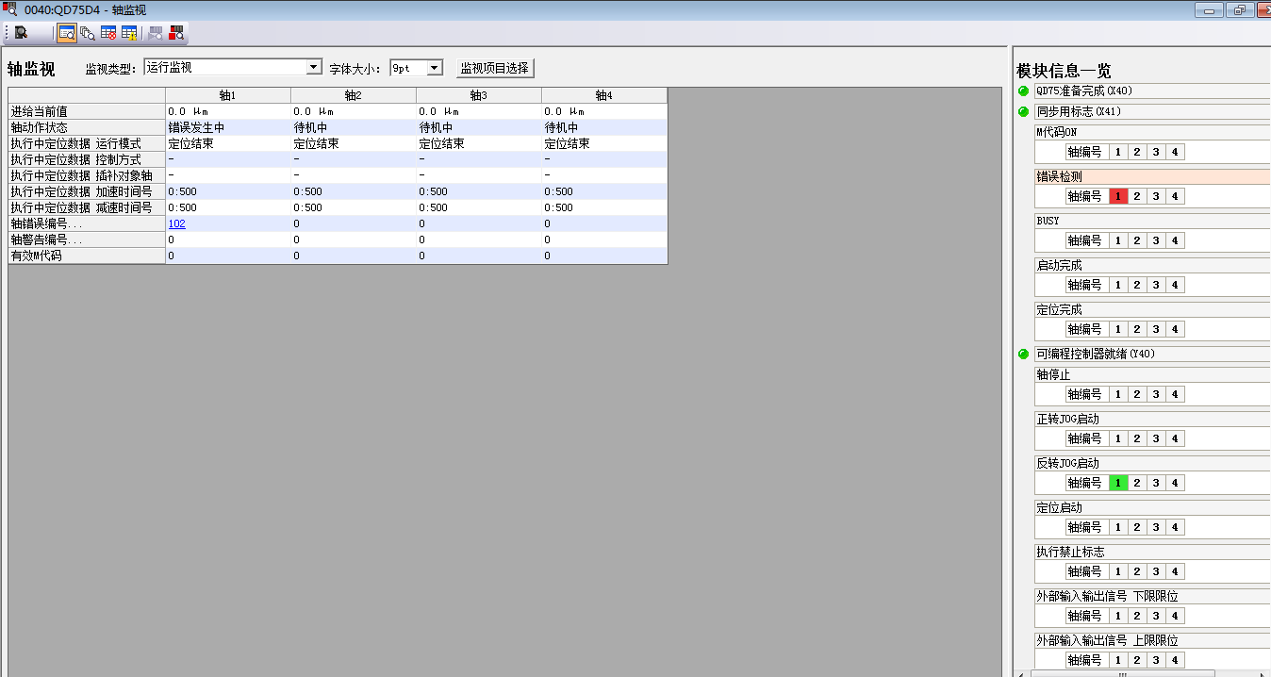Click the overlapping pages with magnifier icon
Viewport: 1271px width, 677px height.
click(x=88, y=33)
